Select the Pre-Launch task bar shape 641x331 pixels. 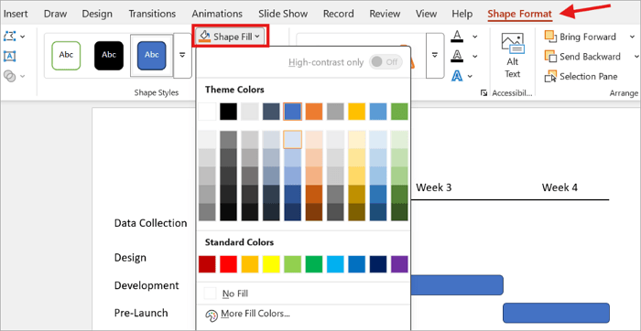coord(557,313)
